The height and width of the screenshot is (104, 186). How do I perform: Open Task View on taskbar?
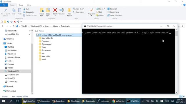pyautogui.click(x=17, y=101)
